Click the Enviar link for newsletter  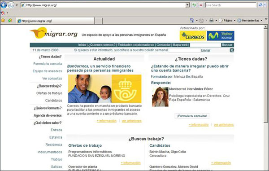tap(205, 50)
